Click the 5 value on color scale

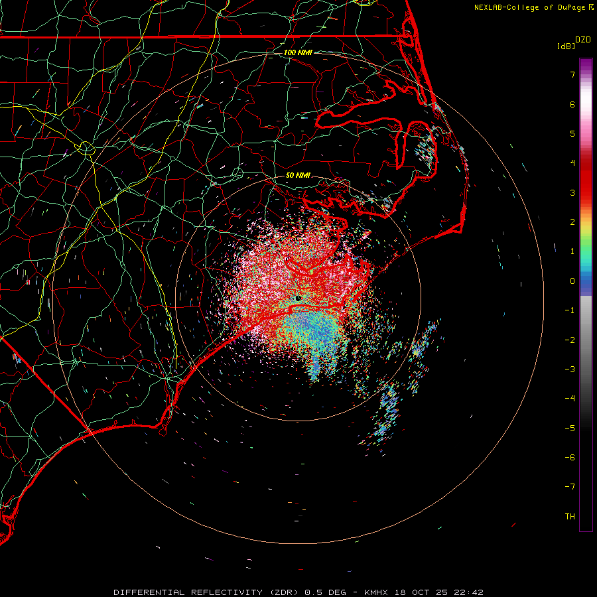(x=572, y=133)
